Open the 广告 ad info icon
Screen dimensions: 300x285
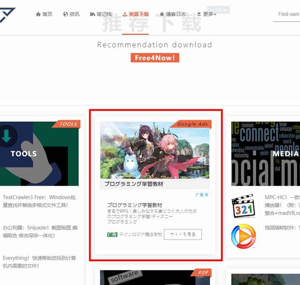[200, 195]
